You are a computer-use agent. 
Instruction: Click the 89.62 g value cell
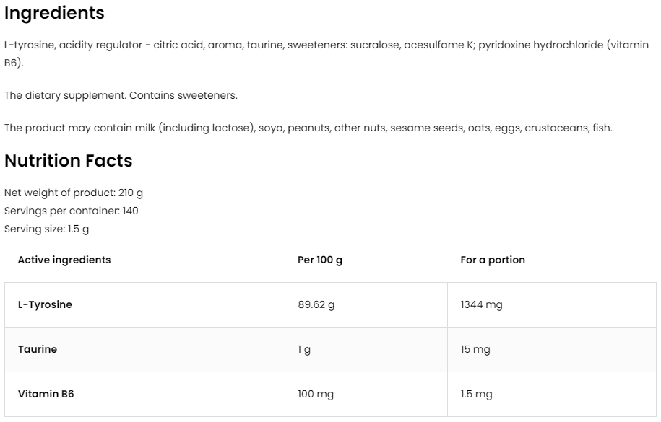tap(316, 304)
